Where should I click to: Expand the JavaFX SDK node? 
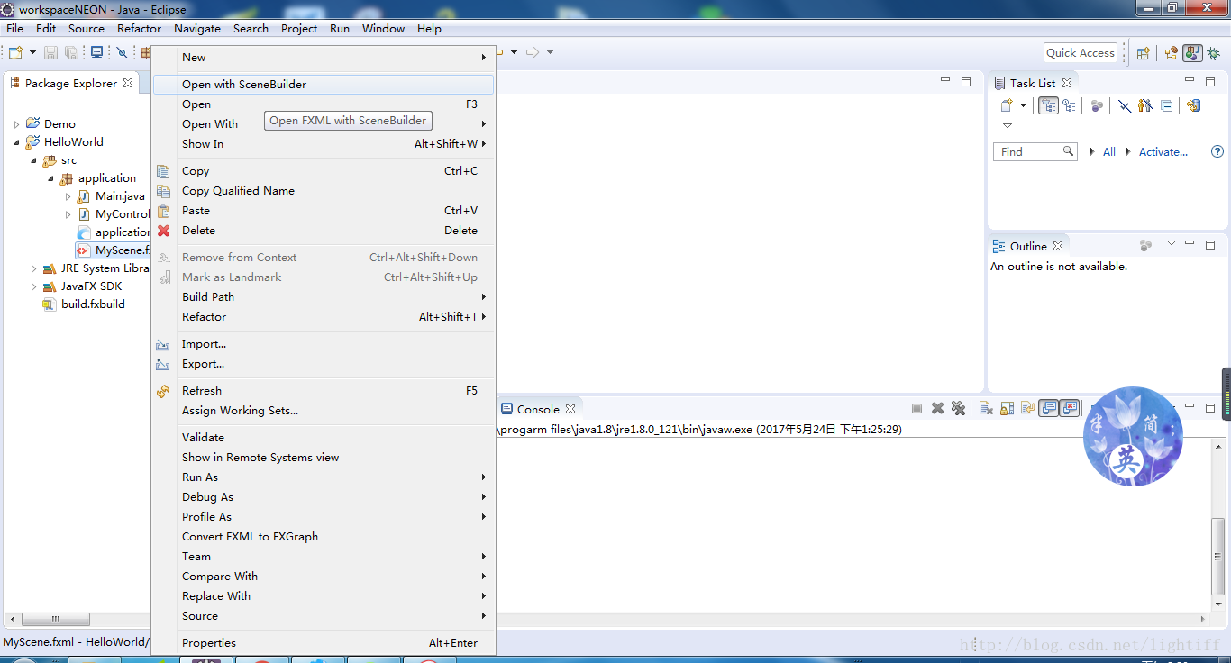[x=34, y=286]
